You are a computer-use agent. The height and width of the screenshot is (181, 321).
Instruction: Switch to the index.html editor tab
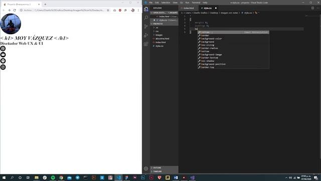[189, 8]
